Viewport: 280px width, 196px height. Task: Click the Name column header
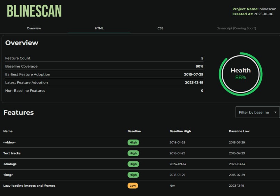[8, 131]
